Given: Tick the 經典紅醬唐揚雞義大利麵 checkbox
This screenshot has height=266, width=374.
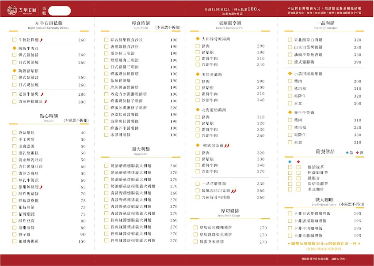Looking at the screenshot, I should tap(107, 240).
